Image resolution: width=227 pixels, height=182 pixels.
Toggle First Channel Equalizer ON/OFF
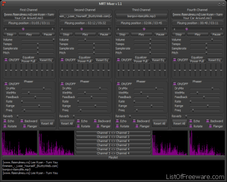click(6, 60)
